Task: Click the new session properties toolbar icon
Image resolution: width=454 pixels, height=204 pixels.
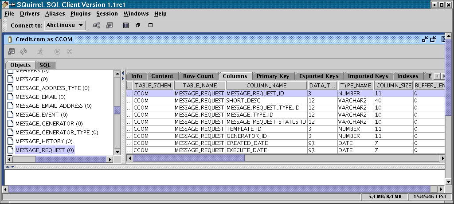Action: (x=109, y=25)
